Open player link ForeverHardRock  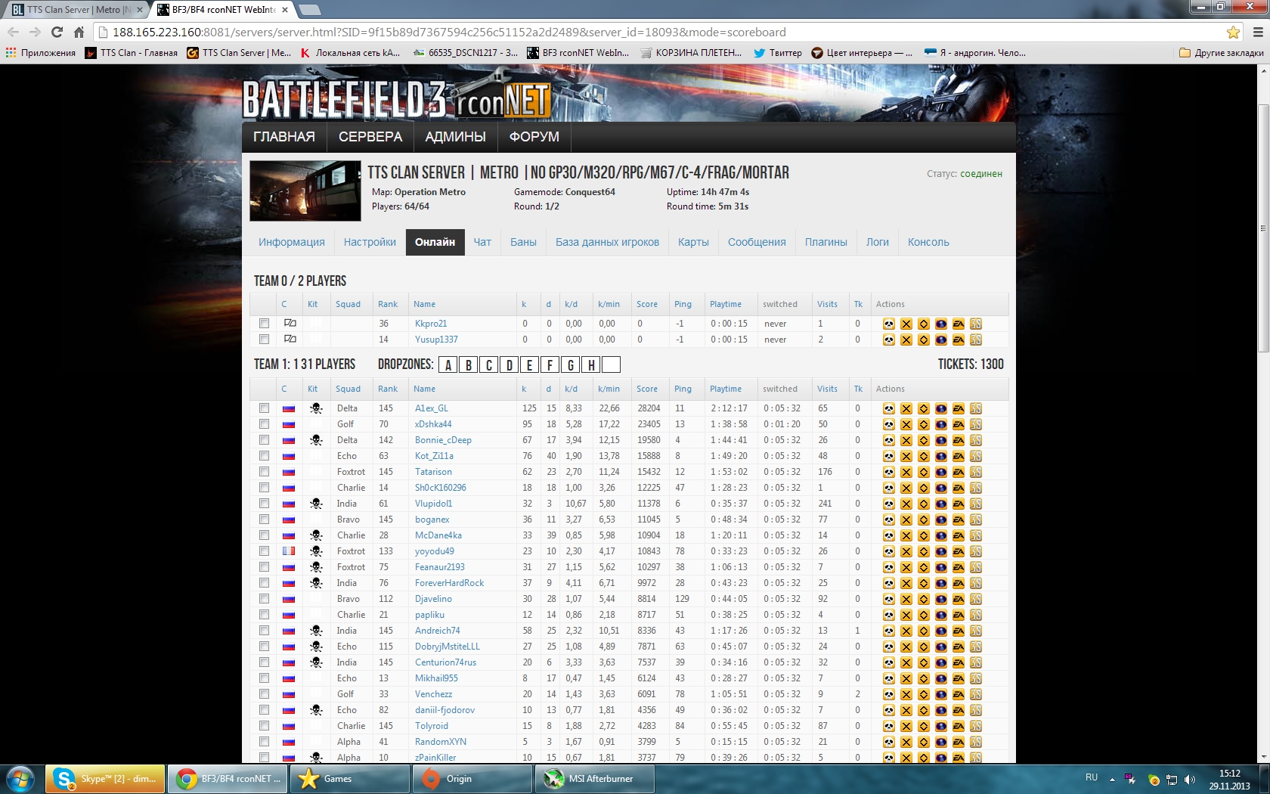[x=449, y=583]
